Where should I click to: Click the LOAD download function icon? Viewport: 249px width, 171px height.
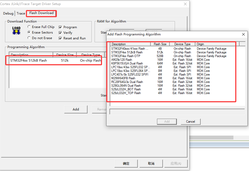[x=16, y=30]
